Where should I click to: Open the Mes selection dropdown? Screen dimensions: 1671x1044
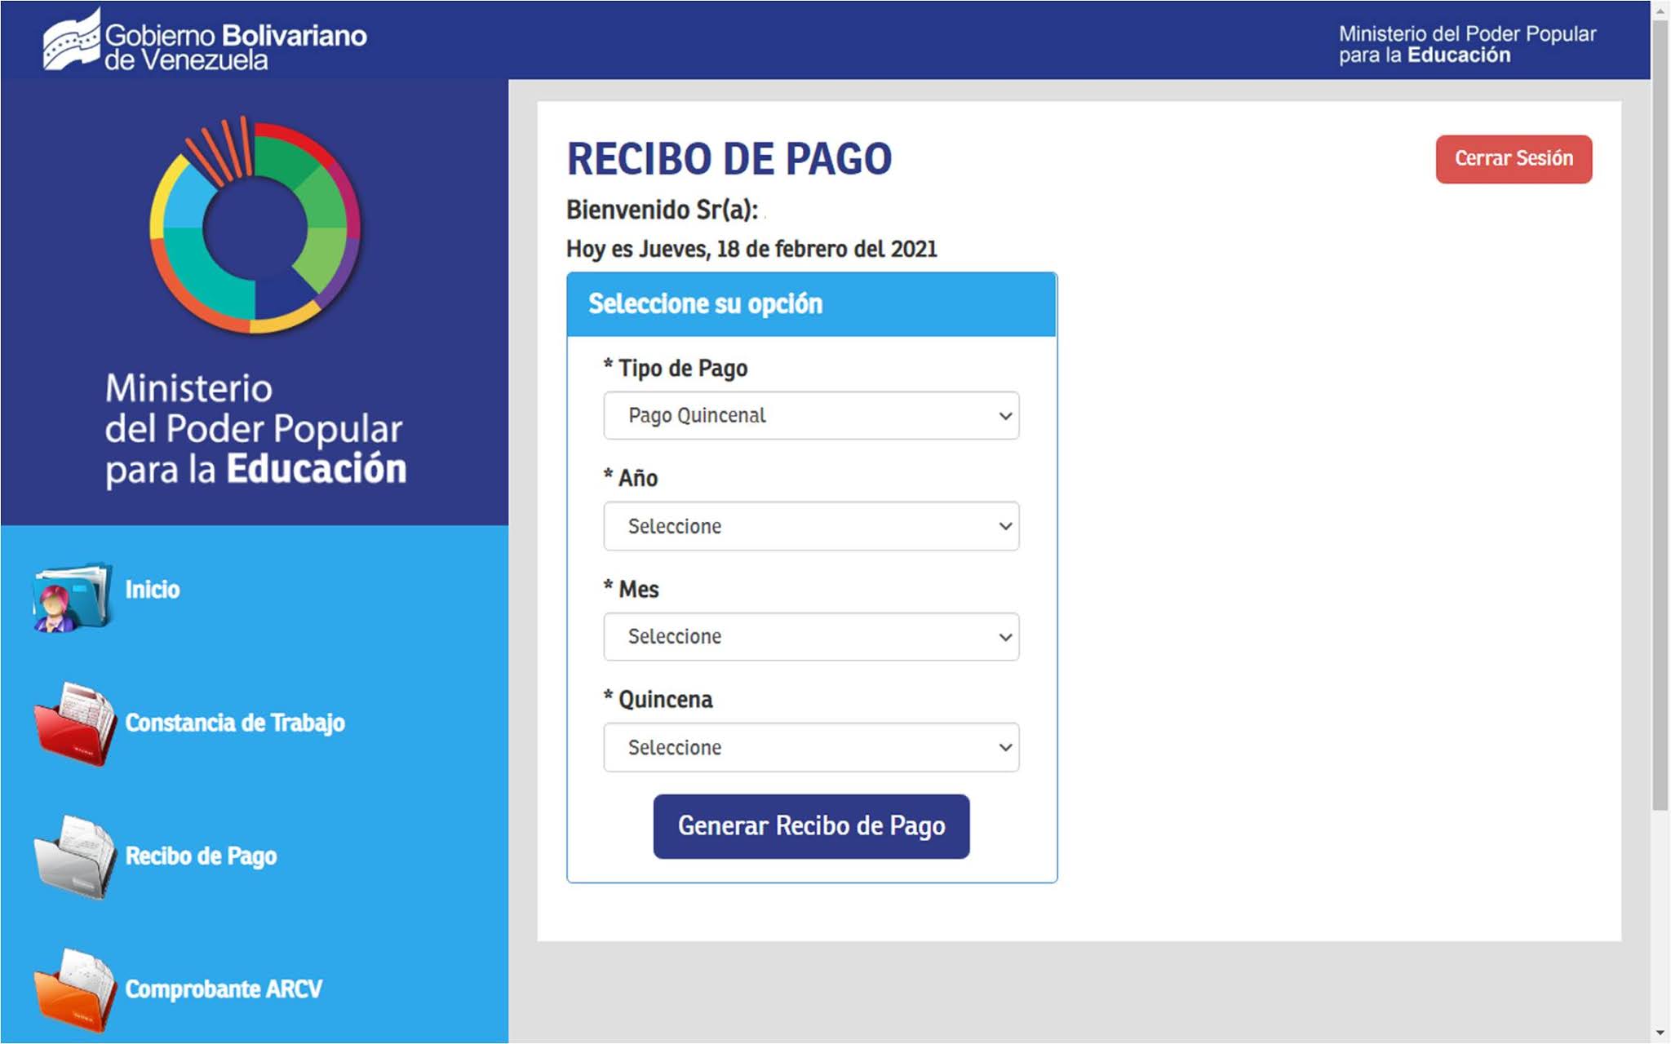pyautogui.click(x=811, y=637)
